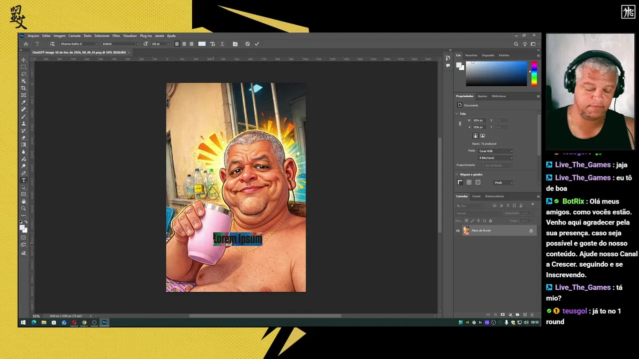Screen dimensions: 639x359
Task: Commit the current text edit with checkmark
Action: pyautogui.click(x=257, y=44)
